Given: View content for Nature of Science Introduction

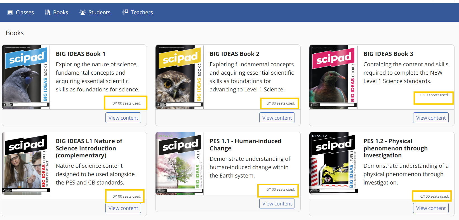Looking at the screenshot, I should [x=123, y=208].
